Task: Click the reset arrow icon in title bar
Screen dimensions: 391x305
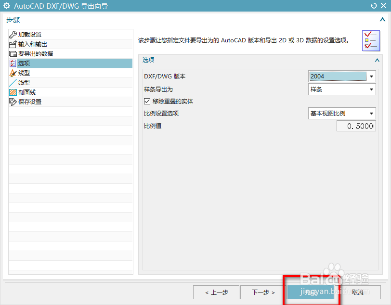Action: pyautogui.click(x=374, y=6)
